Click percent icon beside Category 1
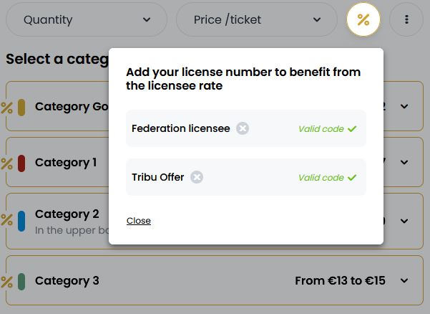The height and width of the screenshot is (314, 430). (6, 163)
